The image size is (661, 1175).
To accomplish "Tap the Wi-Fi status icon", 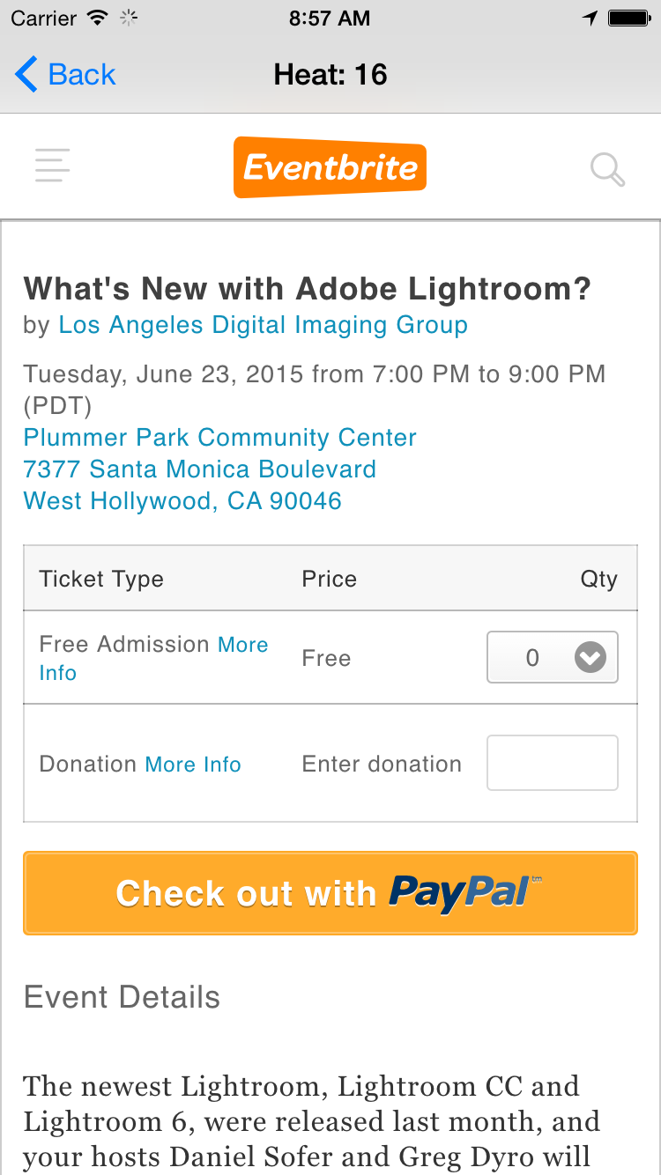I will tap(98, 18).
